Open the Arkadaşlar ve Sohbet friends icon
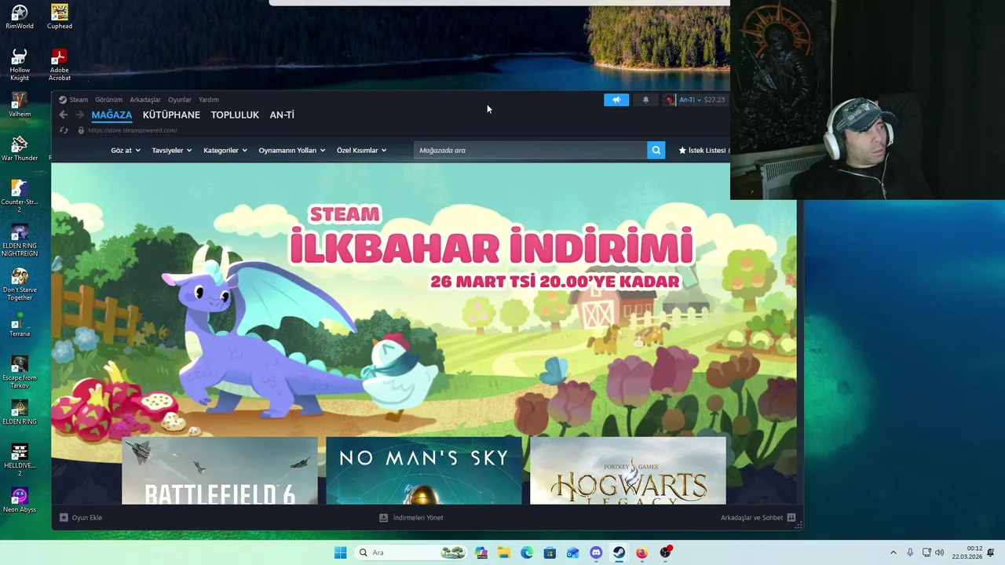Screen dimensions: 1005x565 (791, 518)
